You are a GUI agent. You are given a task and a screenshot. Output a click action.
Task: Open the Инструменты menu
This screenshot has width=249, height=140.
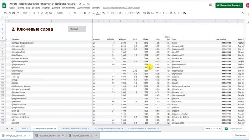pyautogui.click(x=68, y=8)
